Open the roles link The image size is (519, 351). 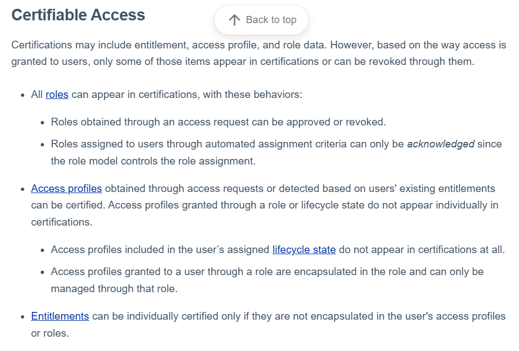[x=57, y=95]
